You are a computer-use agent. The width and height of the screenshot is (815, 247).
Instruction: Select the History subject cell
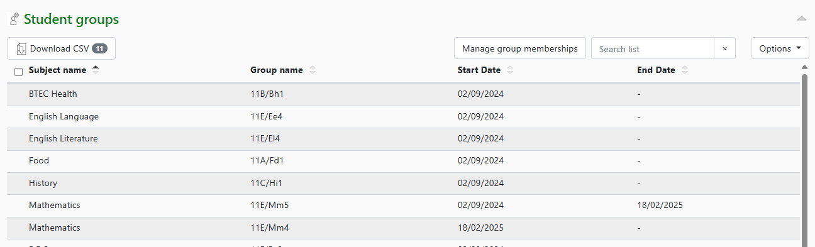[43, 183]
